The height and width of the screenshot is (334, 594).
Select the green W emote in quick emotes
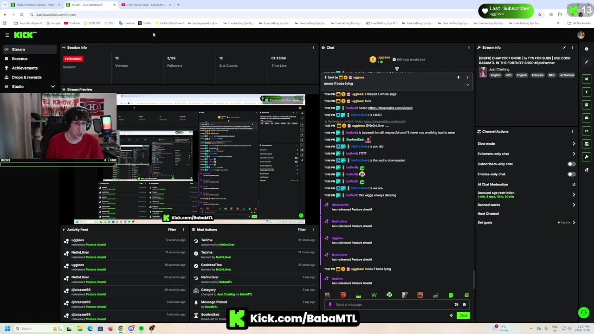coord(374,295)
